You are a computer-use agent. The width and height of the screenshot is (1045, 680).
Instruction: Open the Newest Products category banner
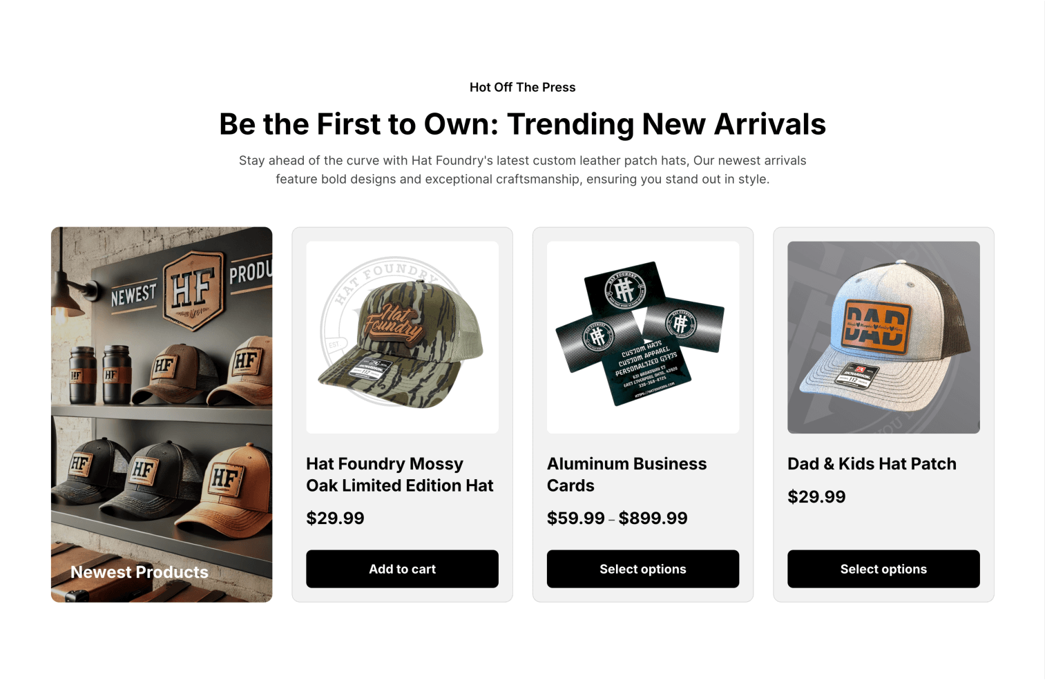pos(162,414)
